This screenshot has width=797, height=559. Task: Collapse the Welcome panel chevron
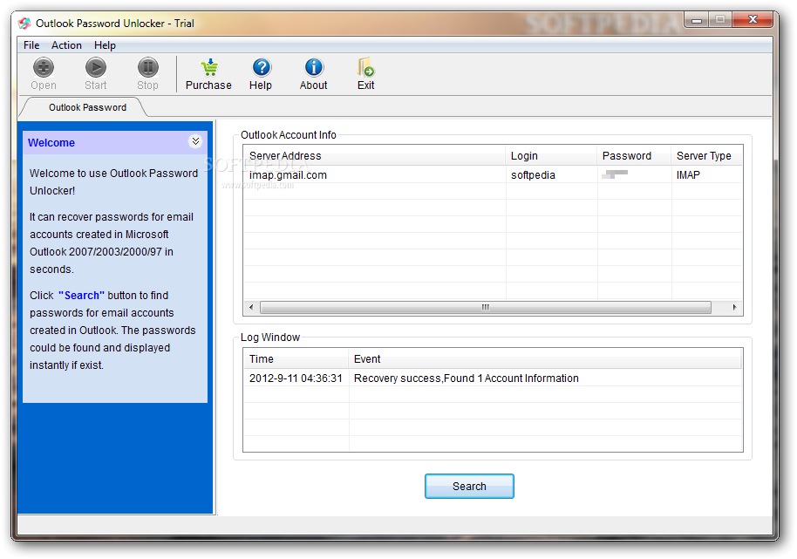pos(195,141)
